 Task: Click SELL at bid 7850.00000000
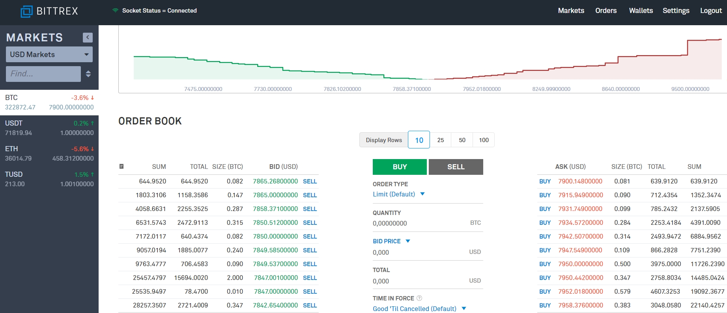pyautogui.click(x=310, y=237)
